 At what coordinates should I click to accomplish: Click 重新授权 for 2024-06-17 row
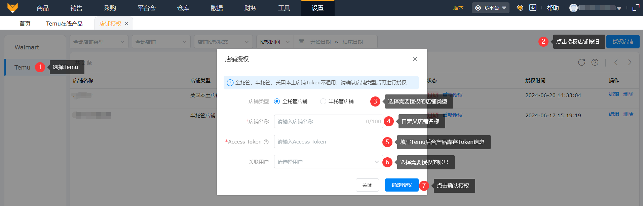tap(452, 115)
